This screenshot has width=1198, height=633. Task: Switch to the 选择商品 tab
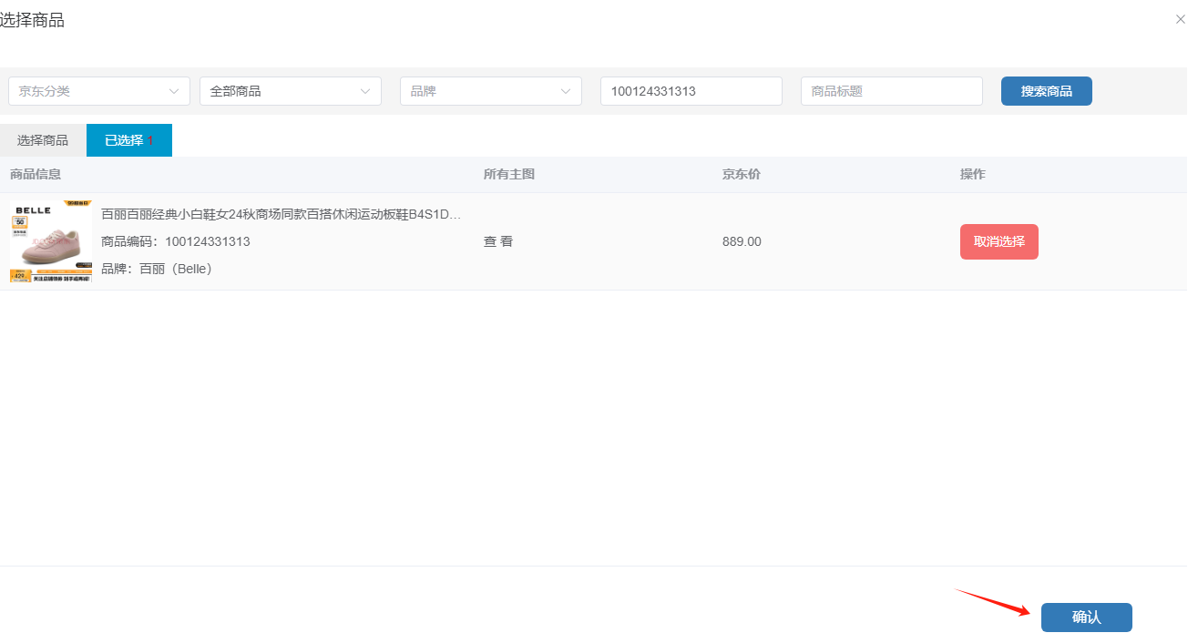43,140
